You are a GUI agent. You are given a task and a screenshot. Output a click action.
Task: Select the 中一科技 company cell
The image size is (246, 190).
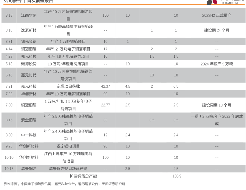(29, 135)
